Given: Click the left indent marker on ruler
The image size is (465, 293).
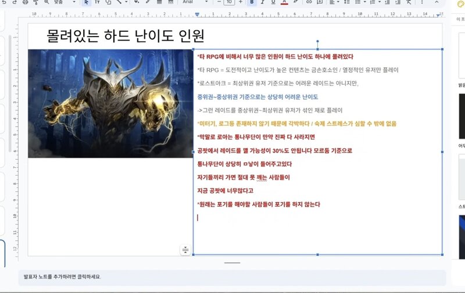Looking at the screenshot, I should point(197,14).
